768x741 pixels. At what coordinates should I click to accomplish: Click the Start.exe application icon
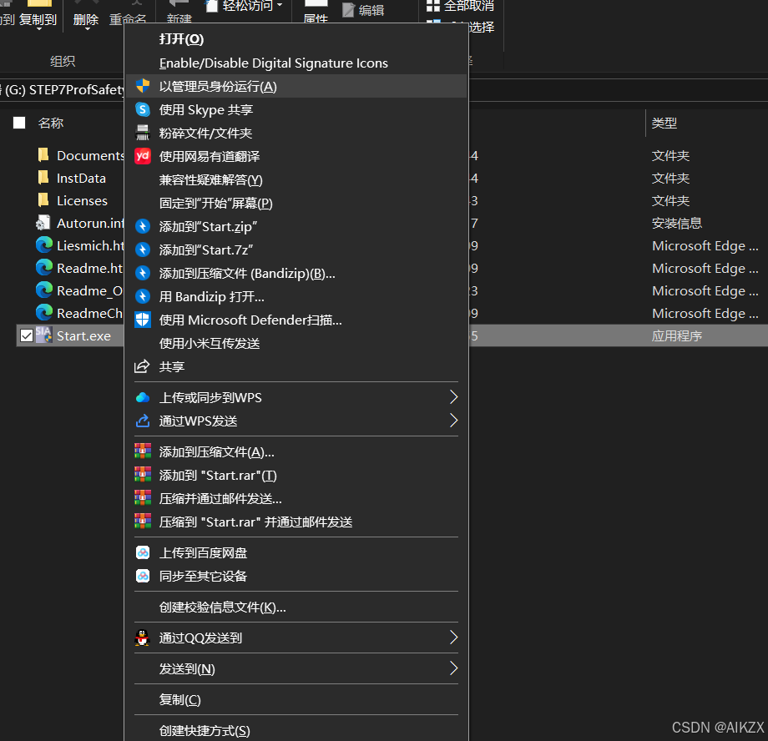pyautogui.click(x=43, y=335)
